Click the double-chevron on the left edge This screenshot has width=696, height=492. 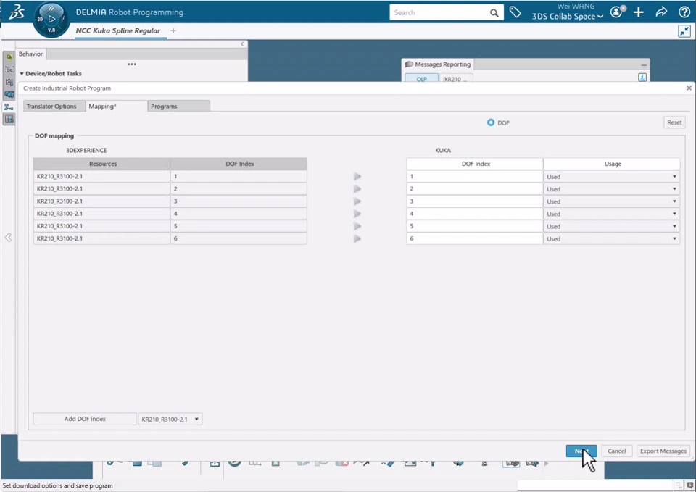(9, 238)
